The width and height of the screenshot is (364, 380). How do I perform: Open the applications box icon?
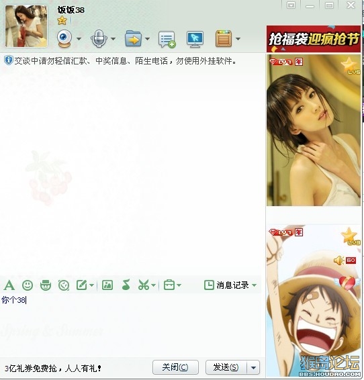224,39
